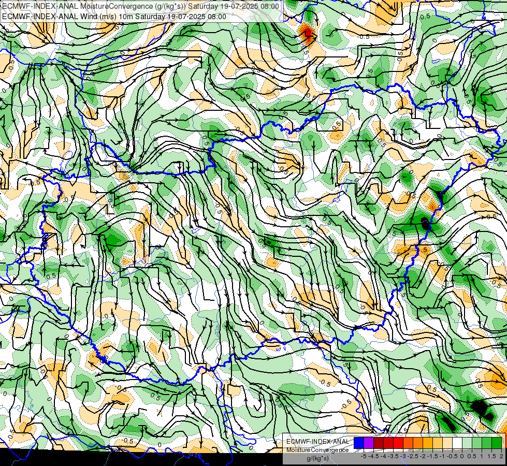Select the white legend swatch

(x=457, y=443)
